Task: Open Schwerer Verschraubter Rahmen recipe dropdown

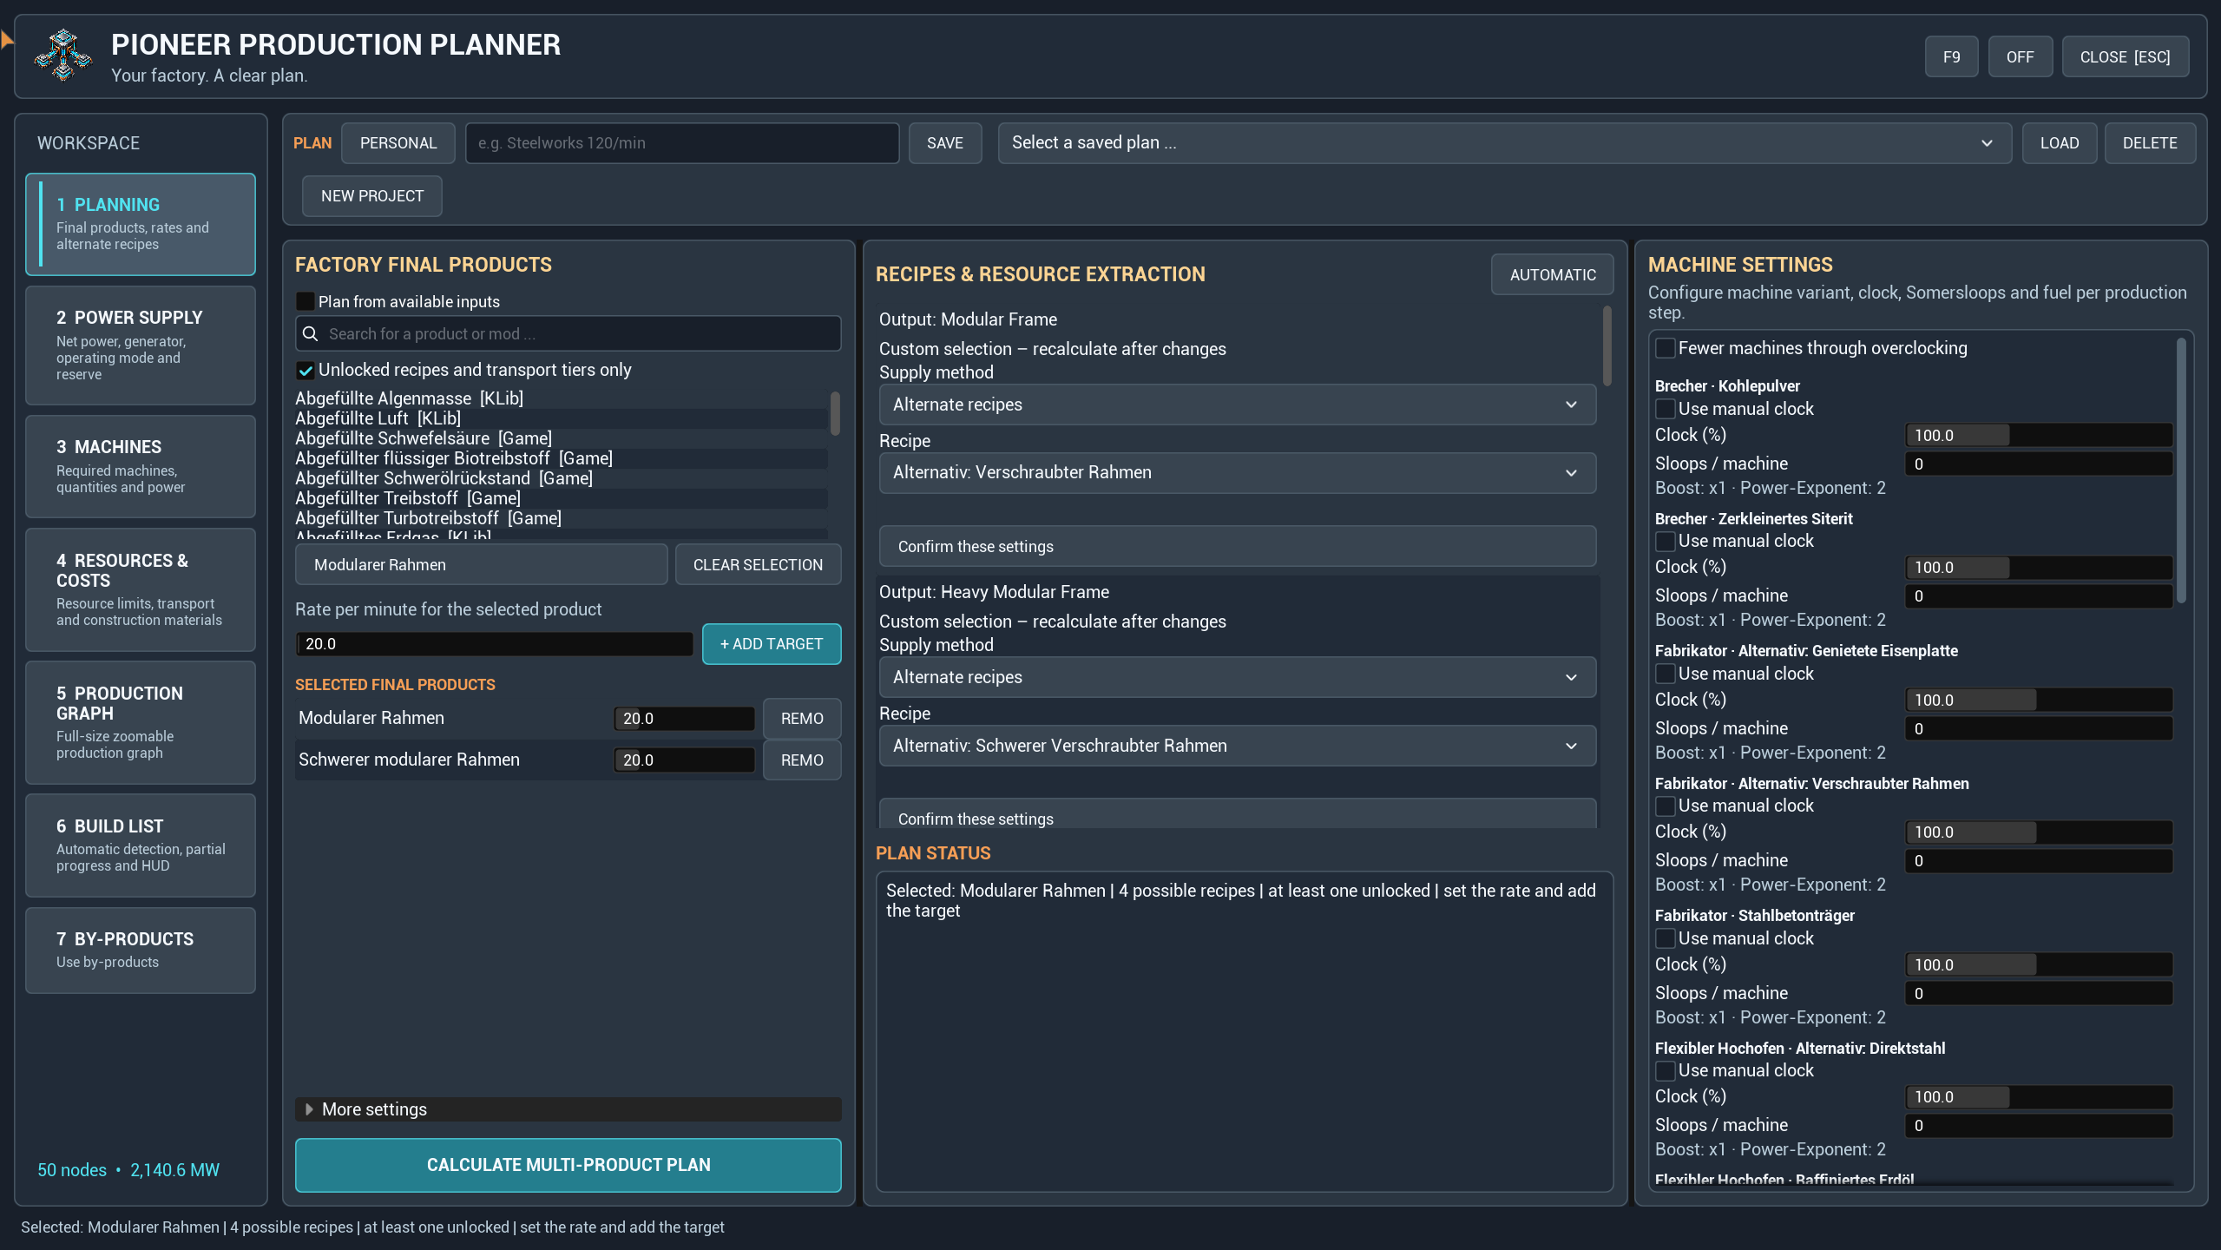Action: tap(1238, 746)
